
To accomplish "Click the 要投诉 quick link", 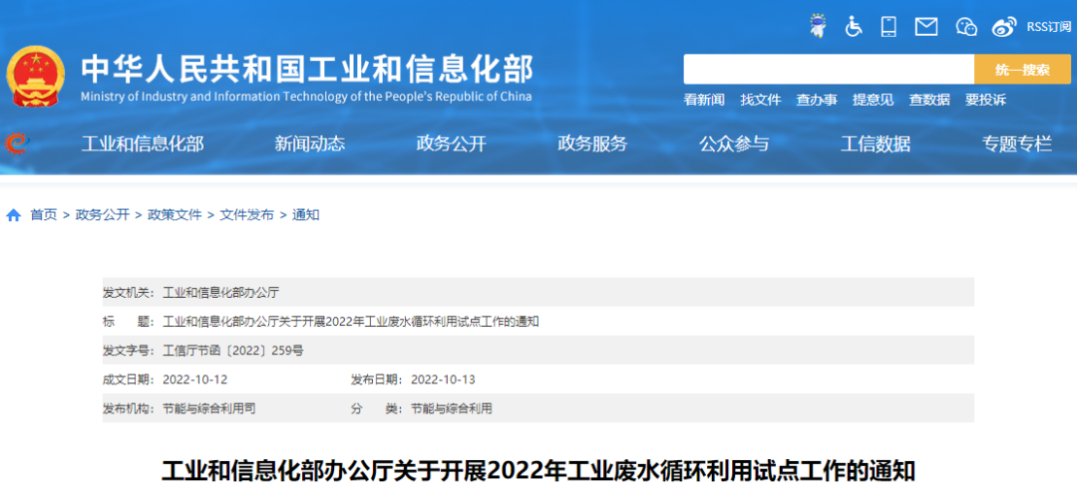I will coord(985,100).
